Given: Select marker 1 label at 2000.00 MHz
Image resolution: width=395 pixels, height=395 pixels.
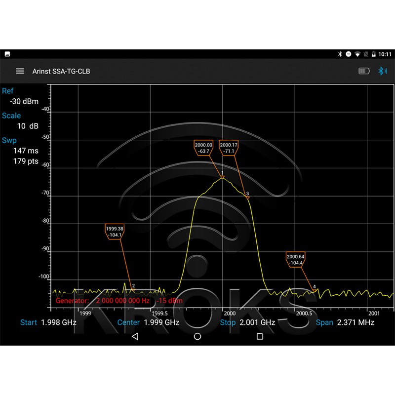Looking at the screenshot, I should tap(203, 148).
